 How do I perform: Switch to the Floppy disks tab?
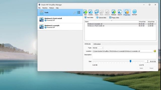(114, 17)
